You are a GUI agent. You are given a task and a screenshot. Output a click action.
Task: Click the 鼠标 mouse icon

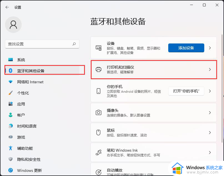98,133
